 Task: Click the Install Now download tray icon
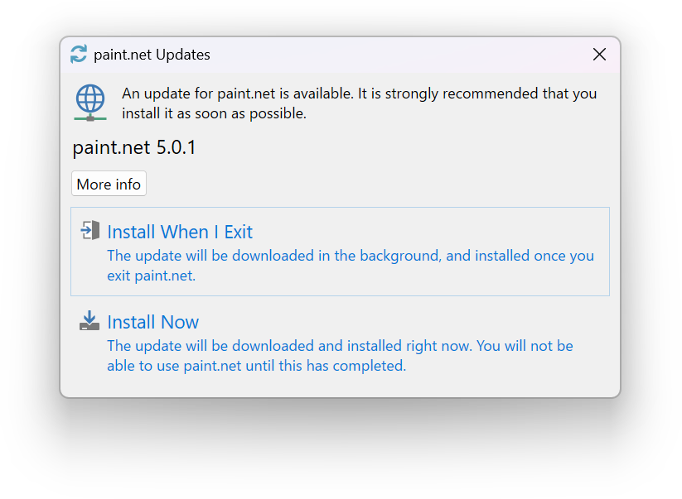[89, 321]
